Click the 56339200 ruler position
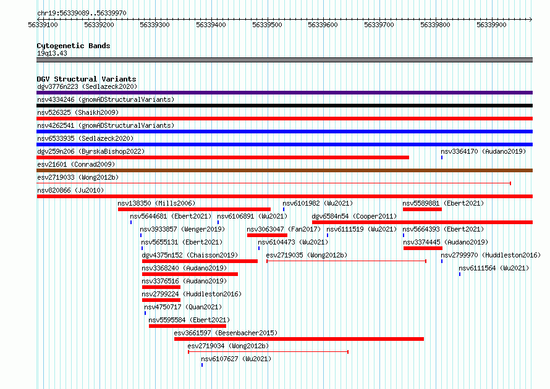 tap(99, 25)
